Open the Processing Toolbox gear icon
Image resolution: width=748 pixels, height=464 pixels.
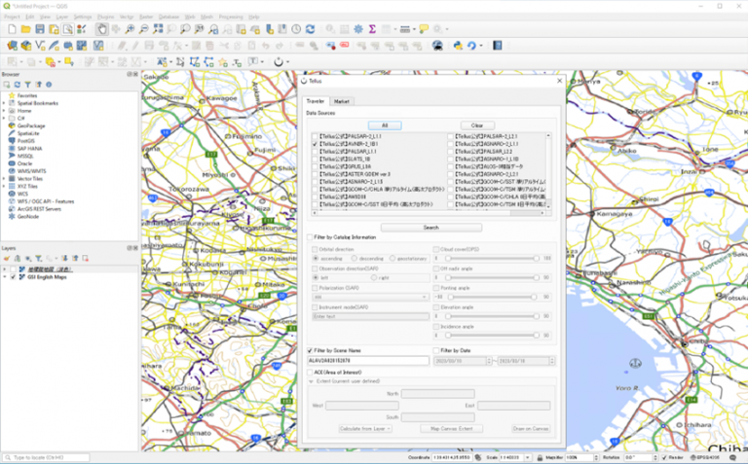click(x=358, y=29)
